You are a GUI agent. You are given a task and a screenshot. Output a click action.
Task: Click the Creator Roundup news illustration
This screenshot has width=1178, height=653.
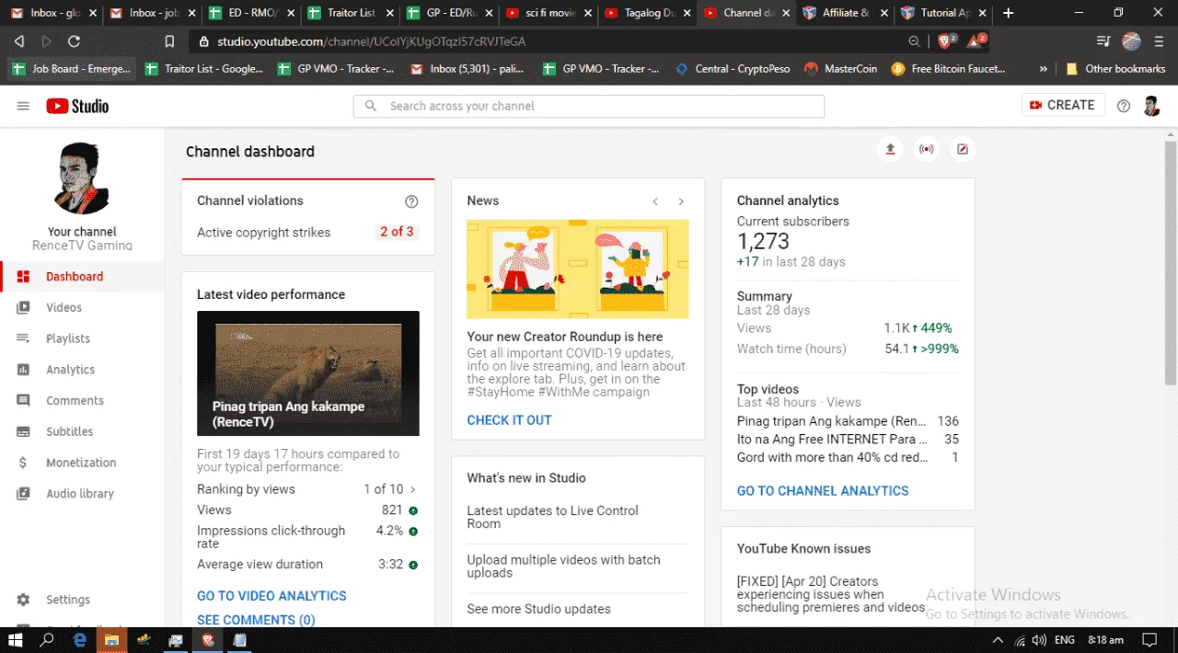pyautogui.click(x=577, y=269)
